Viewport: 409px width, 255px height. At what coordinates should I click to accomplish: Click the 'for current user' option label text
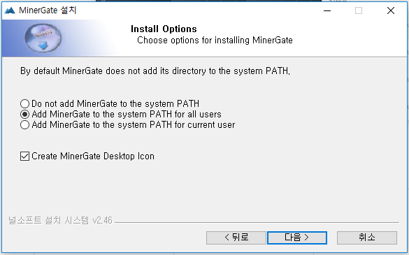pyautogui.click(x=134, y=124)
